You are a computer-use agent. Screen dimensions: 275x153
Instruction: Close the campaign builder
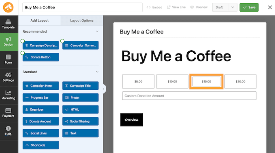pos(270,7)
